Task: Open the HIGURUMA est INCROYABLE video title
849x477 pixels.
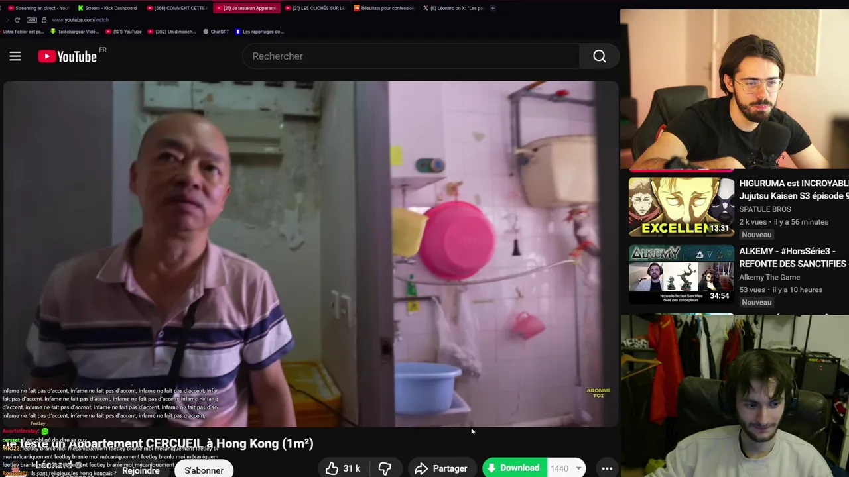Action: pyautogui.click(x=793, y=189)
